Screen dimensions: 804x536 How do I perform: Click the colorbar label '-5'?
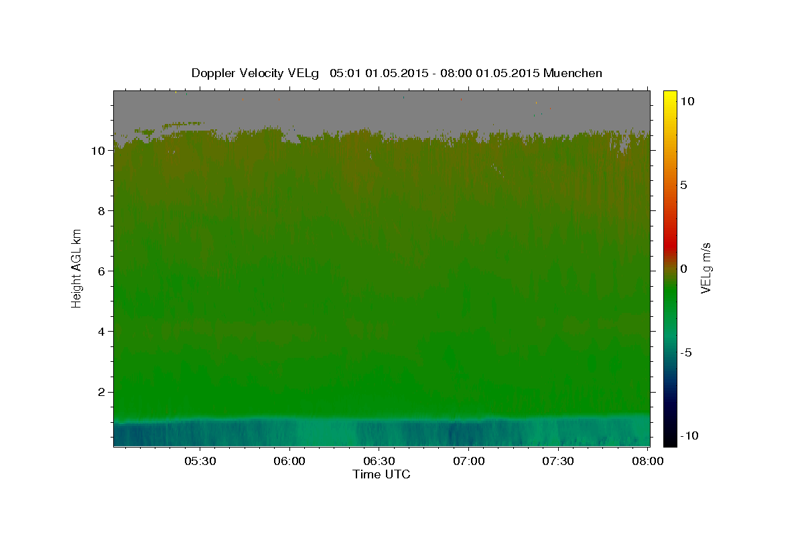tap(687, 352)
